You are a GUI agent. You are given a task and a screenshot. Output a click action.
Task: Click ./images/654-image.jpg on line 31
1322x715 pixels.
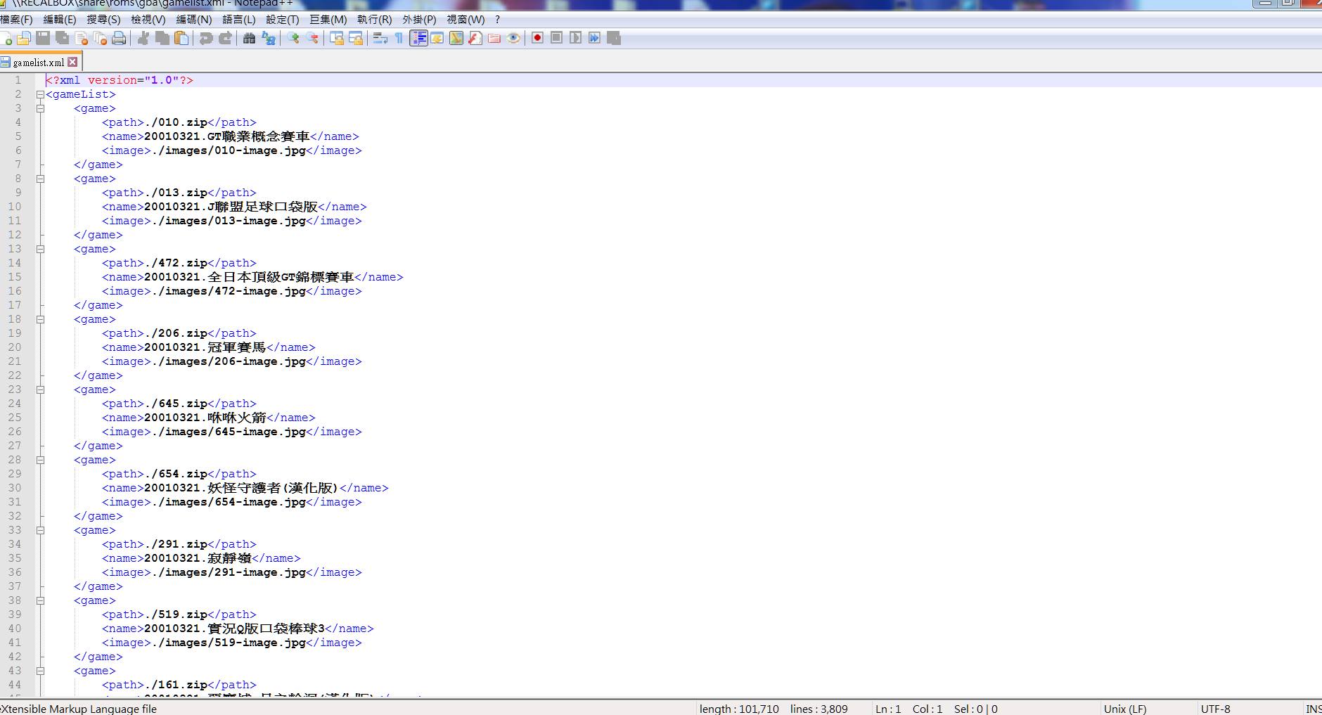tap(229, 502)
